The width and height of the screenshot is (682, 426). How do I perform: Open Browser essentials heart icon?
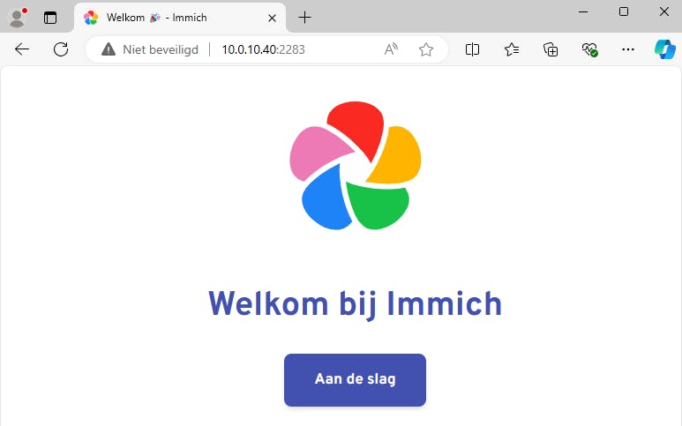pos(589,49)
